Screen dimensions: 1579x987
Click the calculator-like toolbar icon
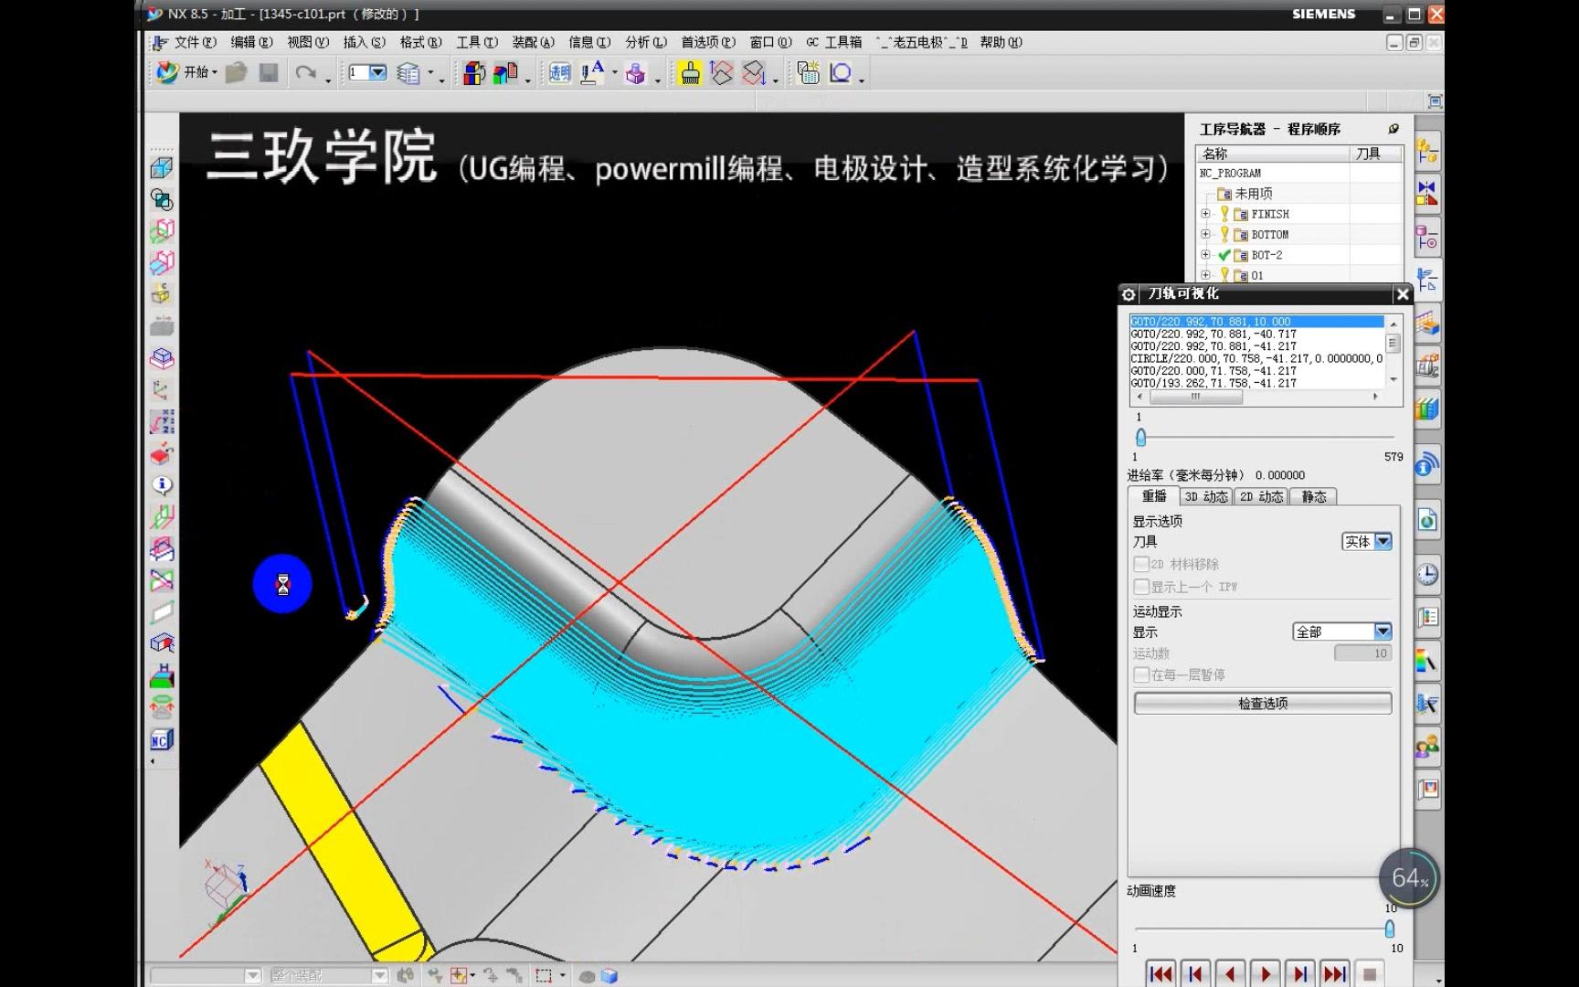coord(808,73)
